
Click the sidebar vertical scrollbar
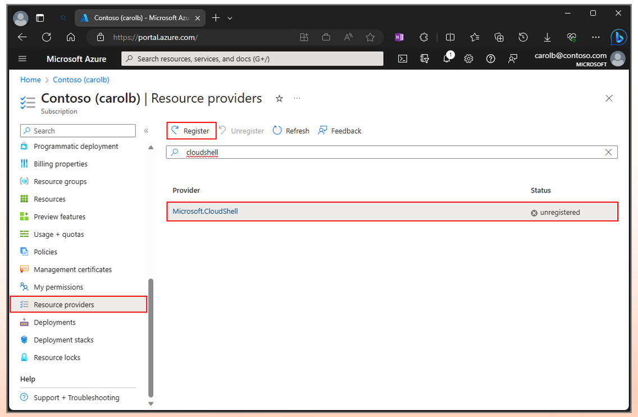pos(151,337)
